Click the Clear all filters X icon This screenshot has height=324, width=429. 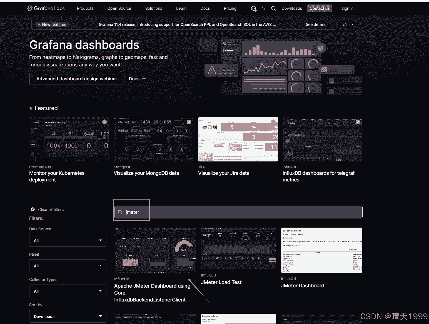click(x=33, y=209)
